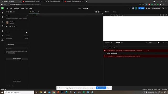Image resolution: width=168 pixels, height=94 pixels.
Task: Open the Help menu
Action: pyautogui.click(x=31, y=8)
